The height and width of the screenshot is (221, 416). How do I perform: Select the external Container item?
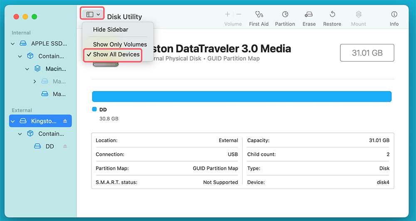51,134
